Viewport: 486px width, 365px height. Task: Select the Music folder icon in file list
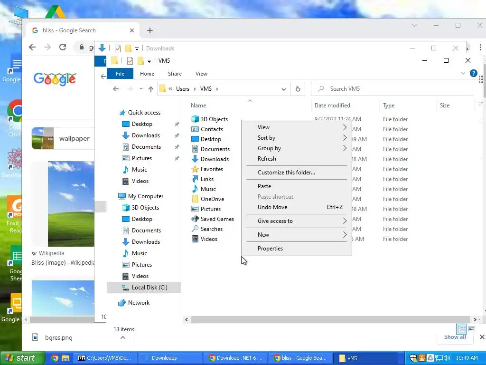[x=195, y=189]
